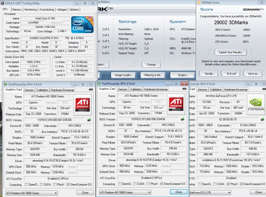Close the 3DMark Score window
The width and height of the screenshot is (266, 197).
tap(262, 2)
